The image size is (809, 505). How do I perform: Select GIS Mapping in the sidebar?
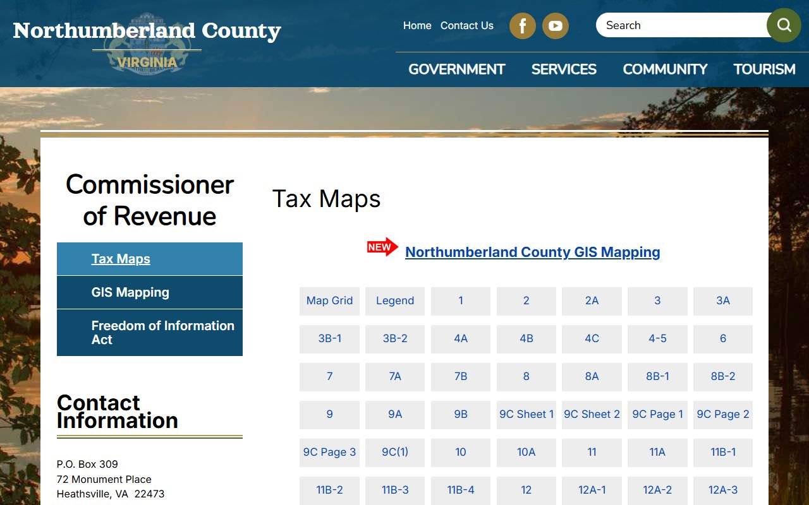[150, 292]
